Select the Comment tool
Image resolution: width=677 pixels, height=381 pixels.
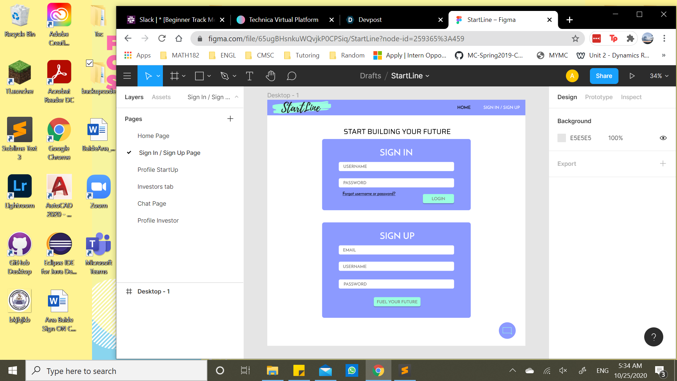[291, 76]
